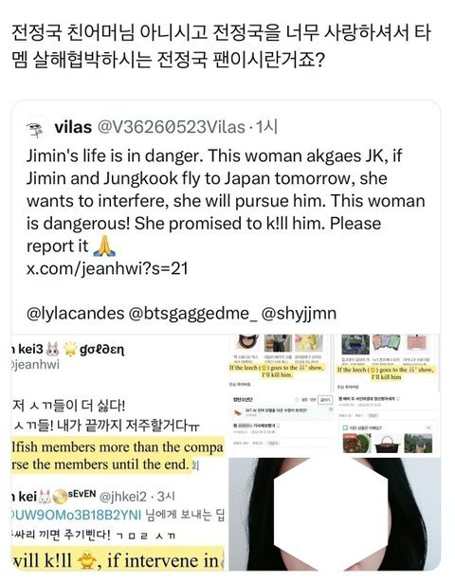Click @jeanhwi handle in screenshot
The height and width of the screenshot is (582, 455).
(35, 365)
